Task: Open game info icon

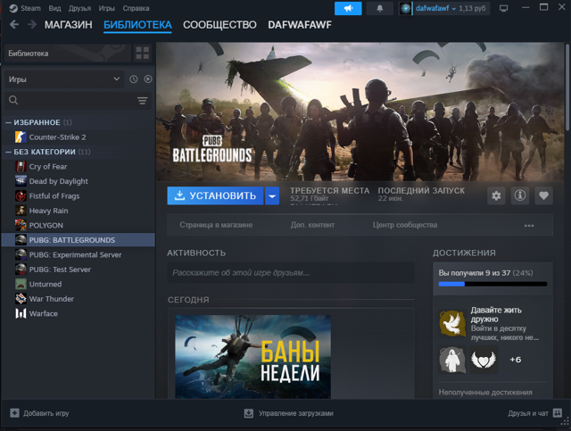Action: point(519,195)
